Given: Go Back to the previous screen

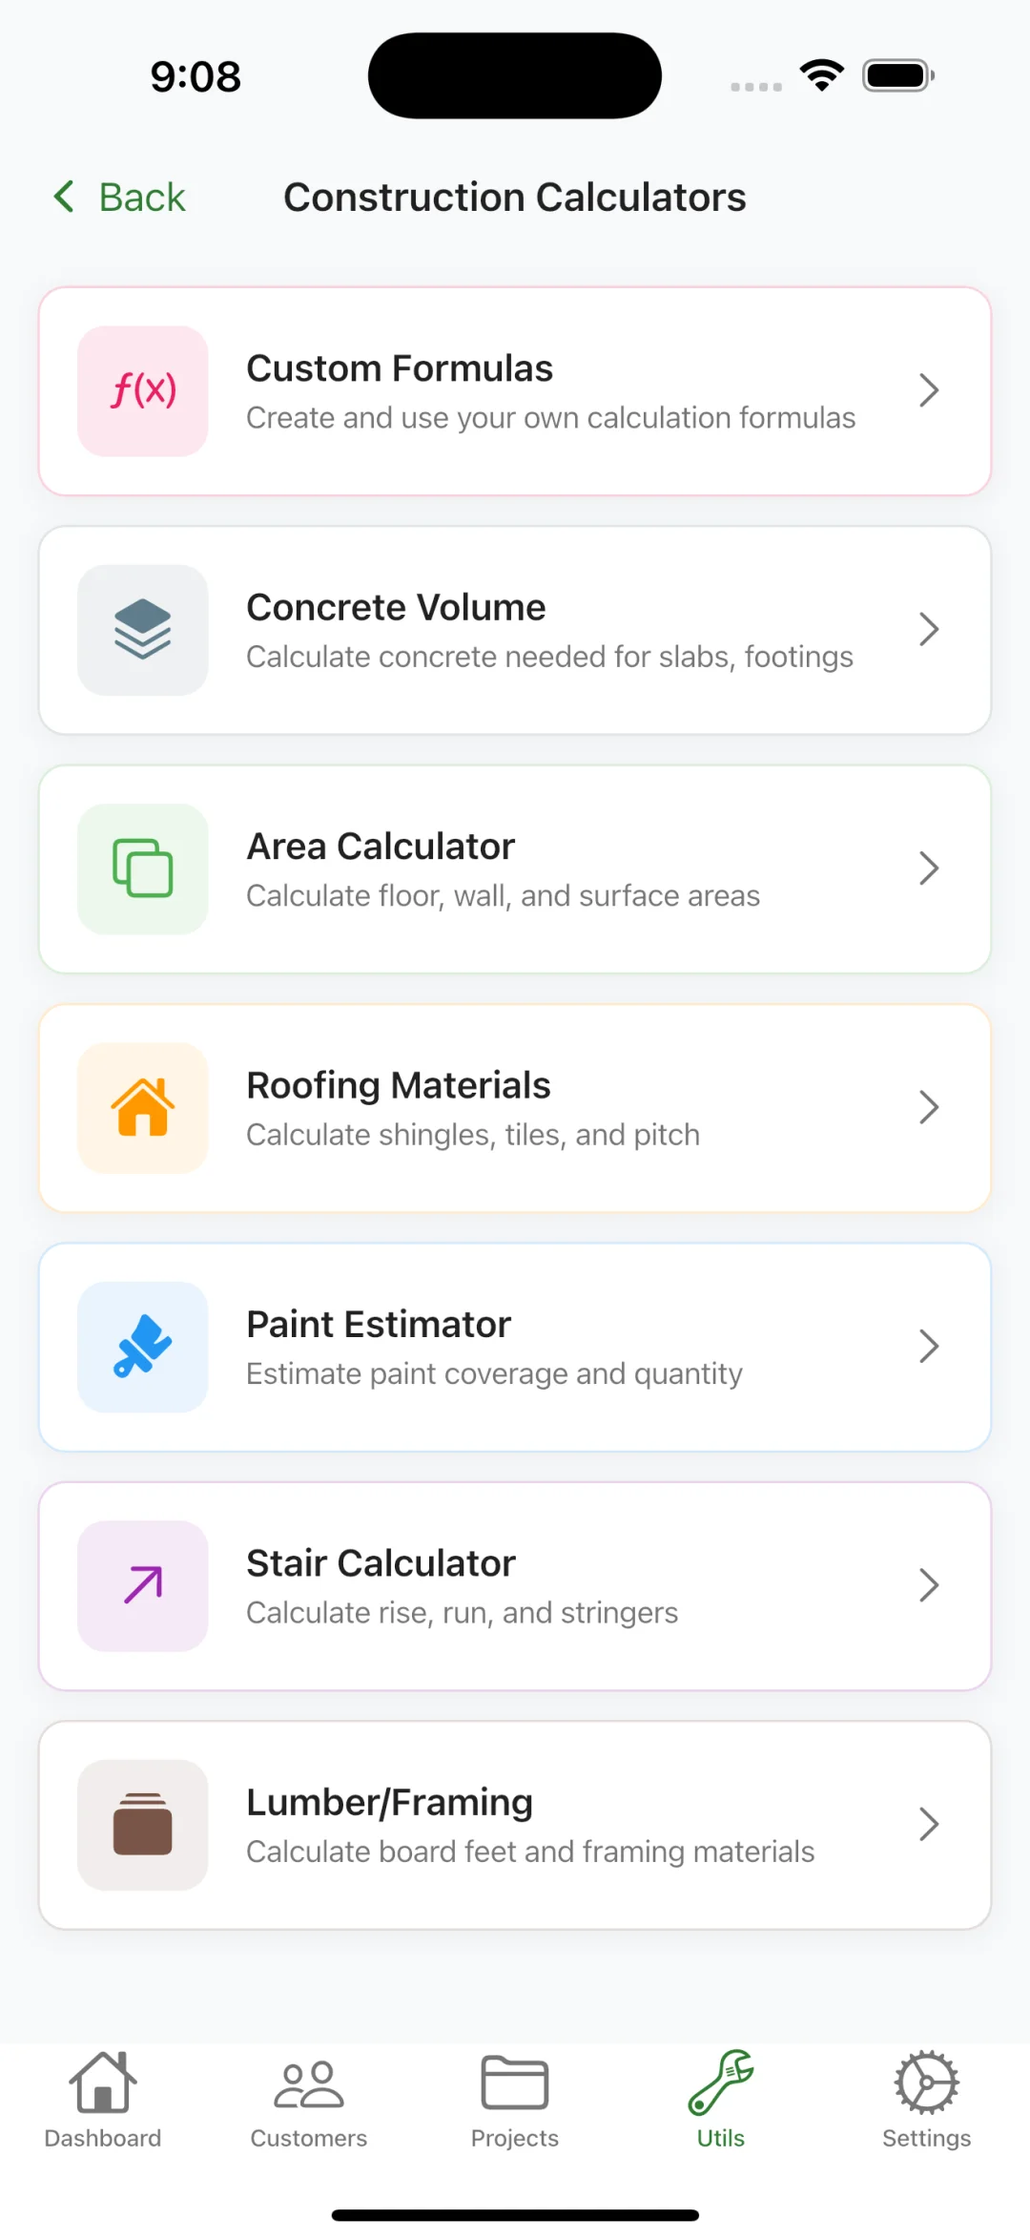Looking at the screenshot, I should tap(120, 198).
